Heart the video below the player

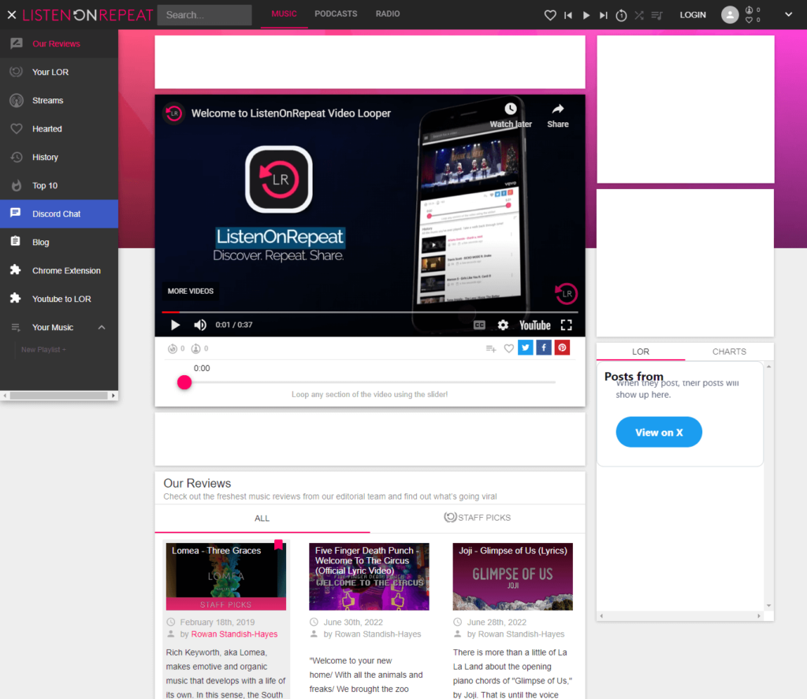click(509, 348)
